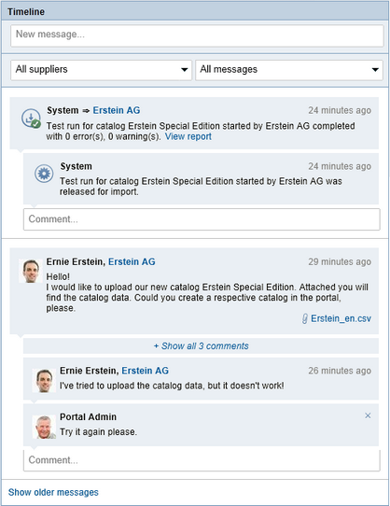Click the System gear icon

44,174
